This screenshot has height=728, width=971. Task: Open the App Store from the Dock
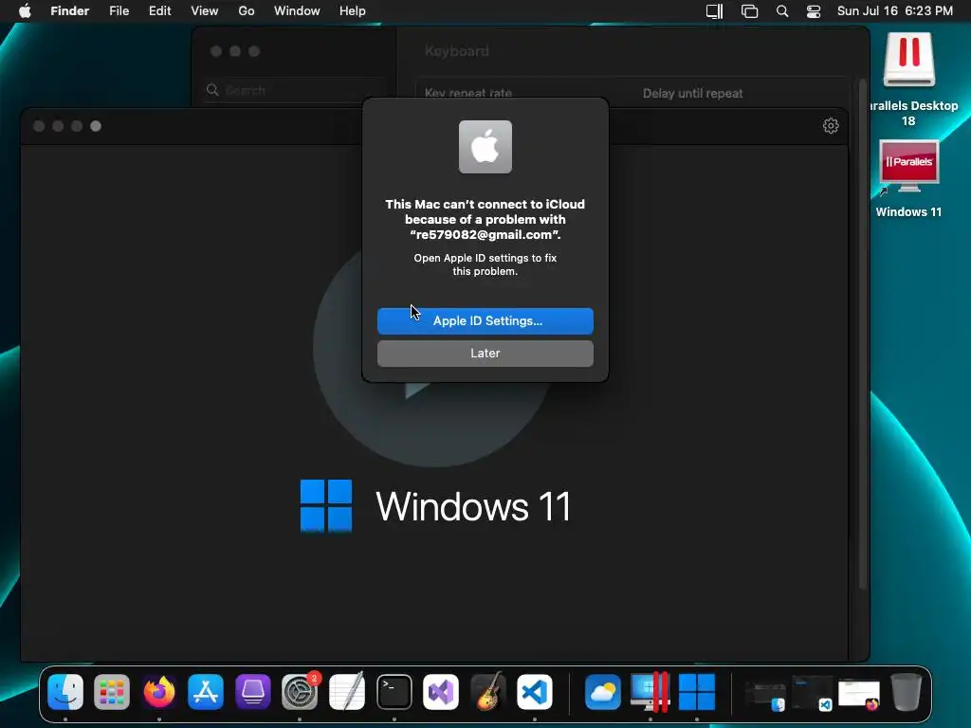click(x=206, y=691)
